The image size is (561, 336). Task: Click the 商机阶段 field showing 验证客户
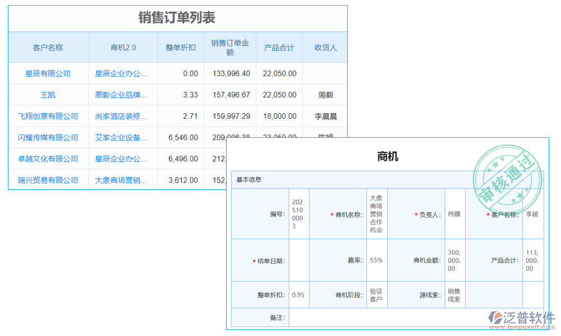[x=376, y=295]
